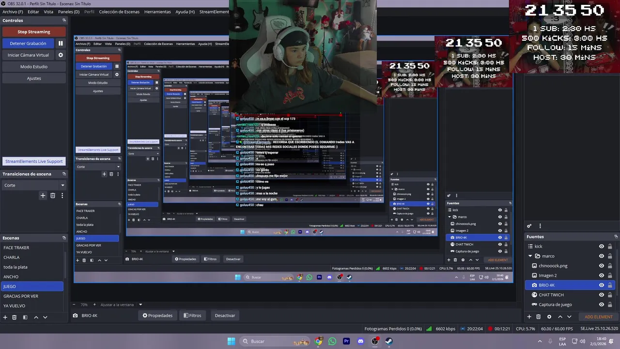Move selected scene down

tap(45, 317)
